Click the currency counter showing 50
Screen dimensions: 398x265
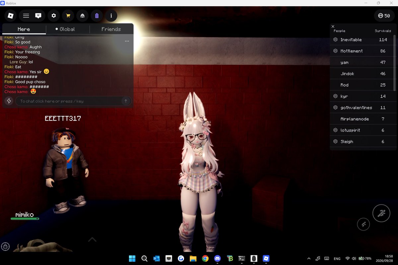384,16
